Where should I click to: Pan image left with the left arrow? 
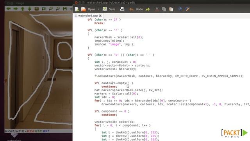9,9
